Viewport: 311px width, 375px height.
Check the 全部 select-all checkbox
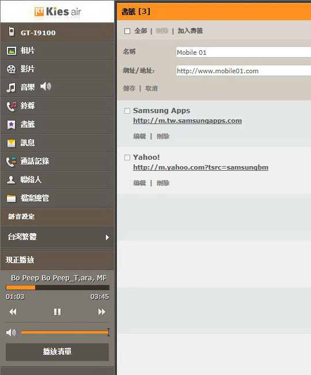click(x=127, y=31)
